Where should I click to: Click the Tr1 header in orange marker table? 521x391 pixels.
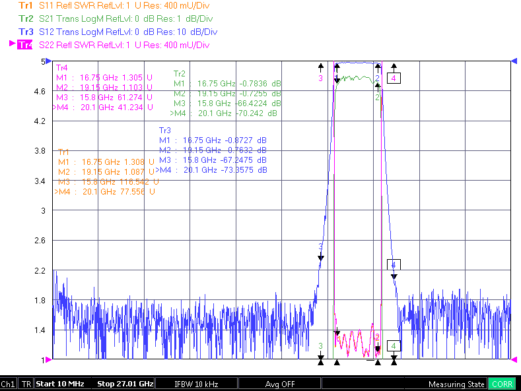63,152
